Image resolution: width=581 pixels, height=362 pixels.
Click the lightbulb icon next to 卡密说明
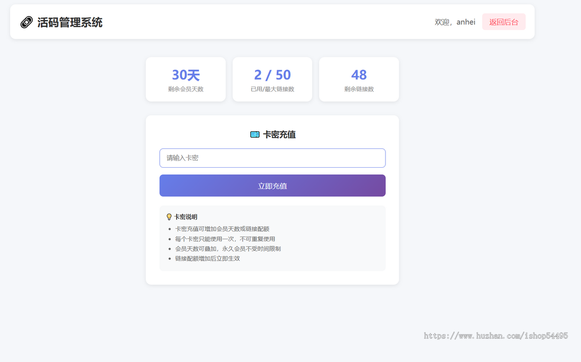[169, 217]
